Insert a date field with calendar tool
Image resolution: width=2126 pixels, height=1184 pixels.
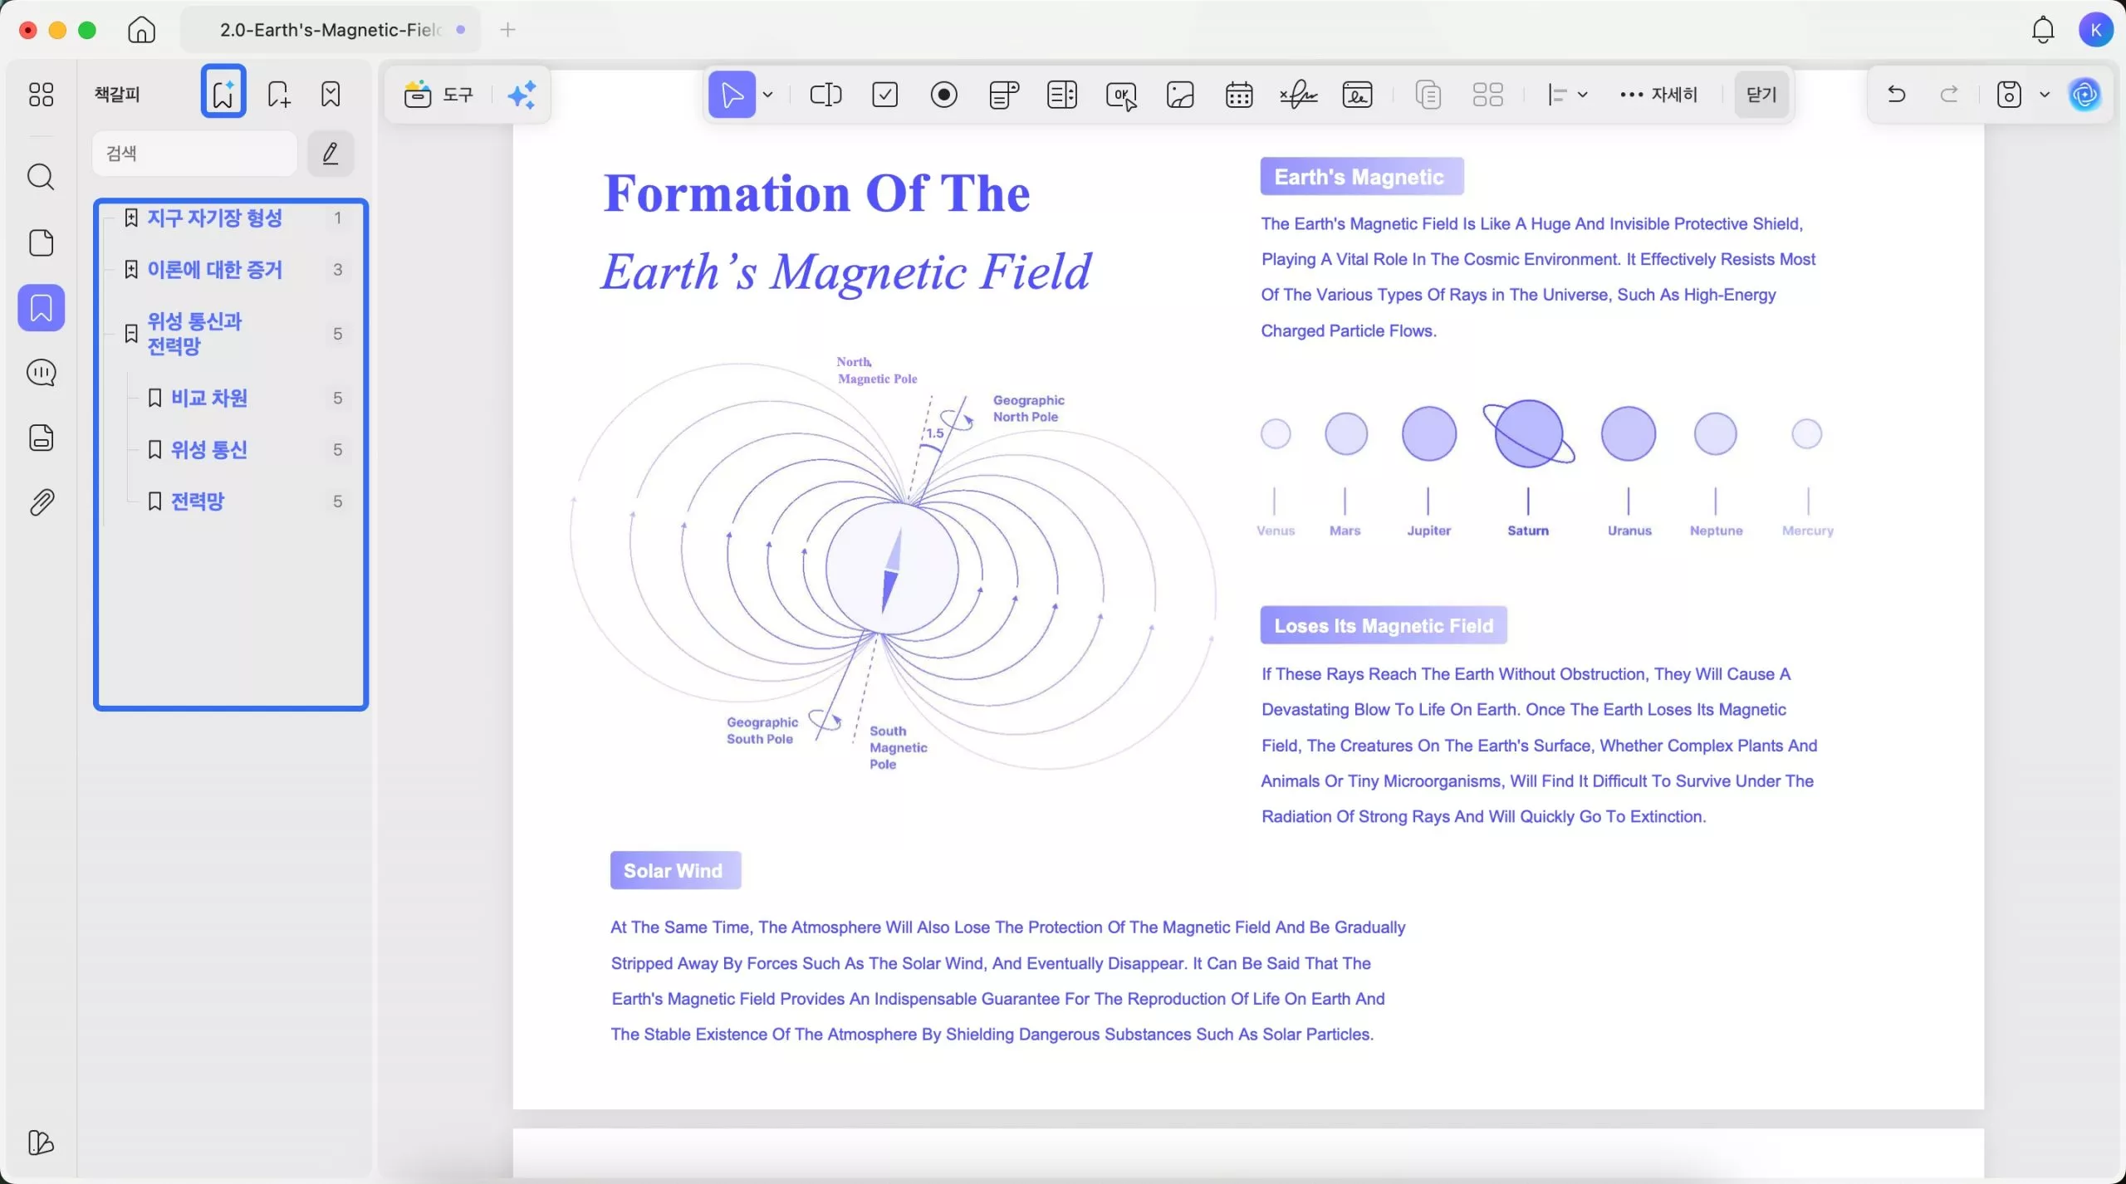point(1238,95)
